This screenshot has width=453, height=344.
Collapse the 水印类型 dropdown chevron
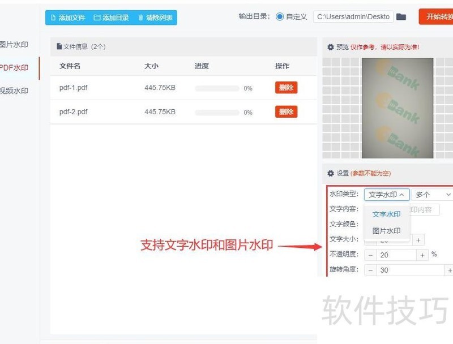tap(403, 195)
